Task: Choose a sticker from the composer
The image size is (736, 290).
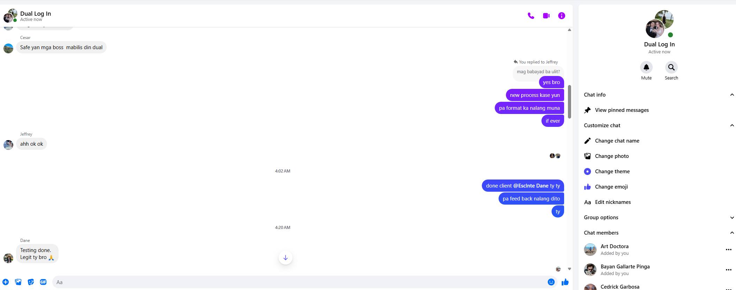Action: point(31,282)
